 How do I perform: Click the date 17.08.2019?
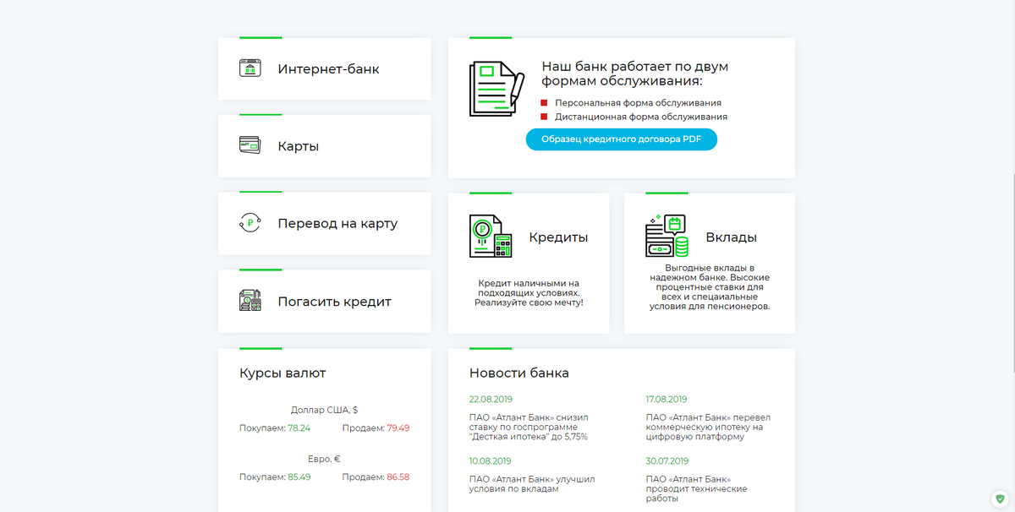[667, 400]
